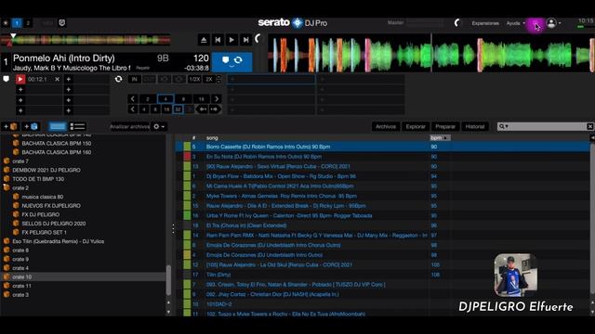Trigger the red cue point at 00:12.1
Image resolution: width=595 pixels, height=334 pixels.
coord(20,79)
